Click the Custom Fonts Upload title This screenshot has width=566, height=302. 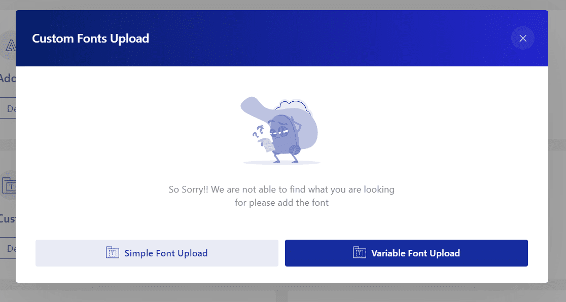90,39
